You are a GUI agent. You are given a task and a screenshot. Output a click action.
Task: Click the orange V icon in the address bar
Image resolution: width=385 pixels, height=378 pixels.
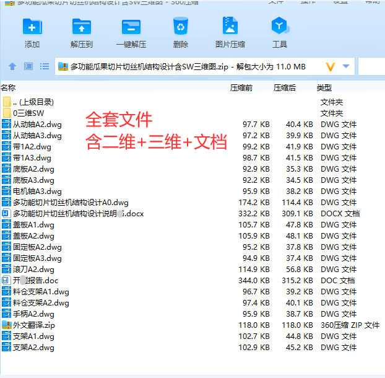[x=331, y=66]
